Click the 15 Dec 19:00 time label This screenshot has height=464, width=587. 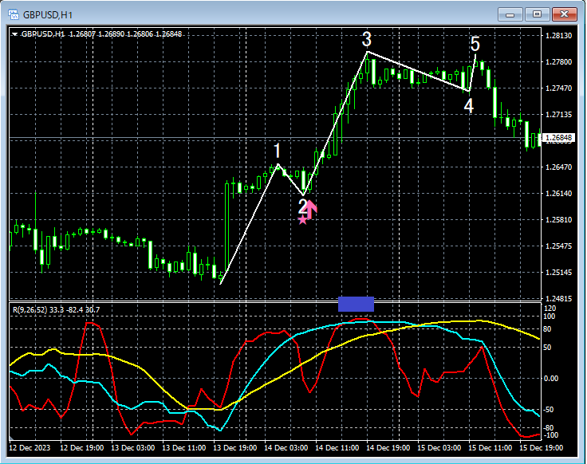pos(541,448)
